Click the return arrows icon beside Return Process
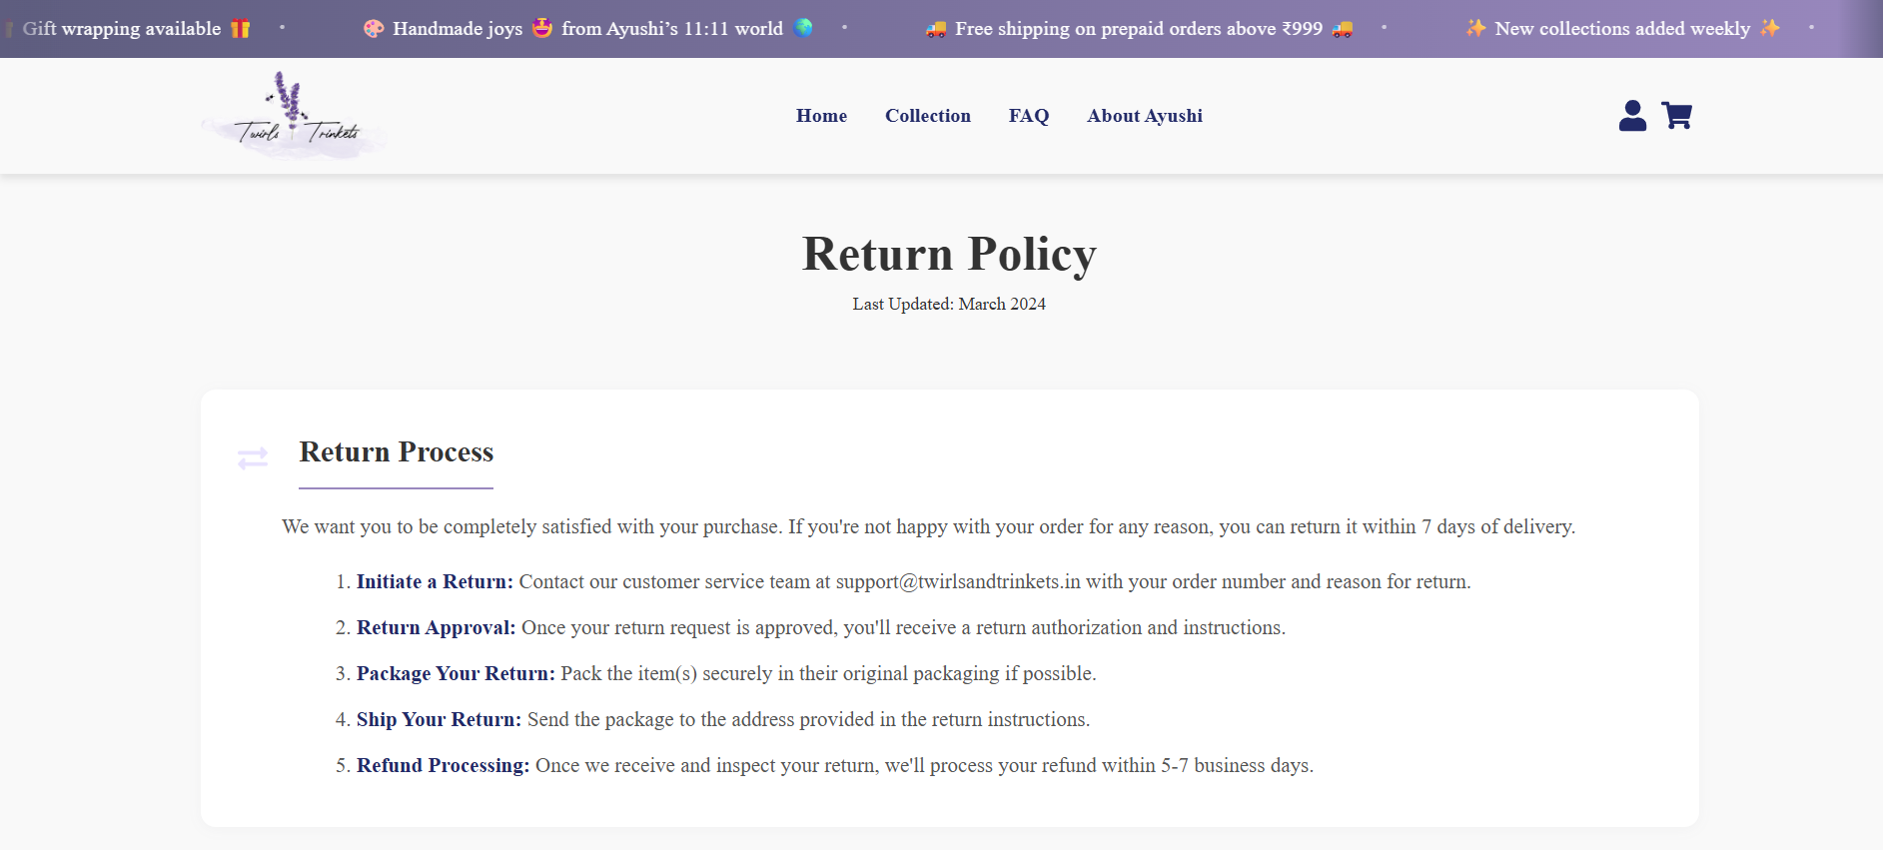This screenshot has height=850, width=1883. tap(253, 458)
